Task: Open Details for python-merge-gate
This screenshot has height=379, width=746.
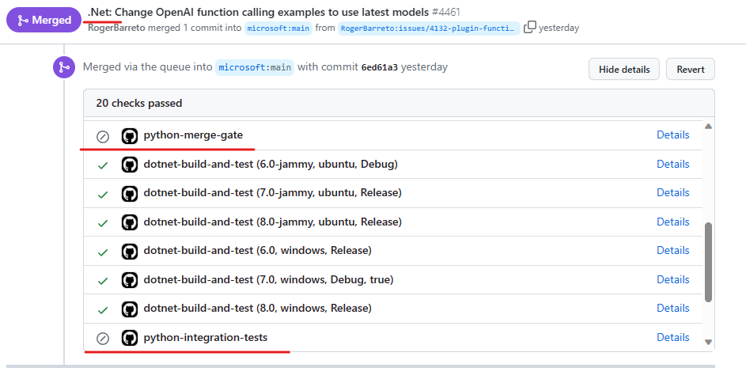Action: [x=672, y=135]
